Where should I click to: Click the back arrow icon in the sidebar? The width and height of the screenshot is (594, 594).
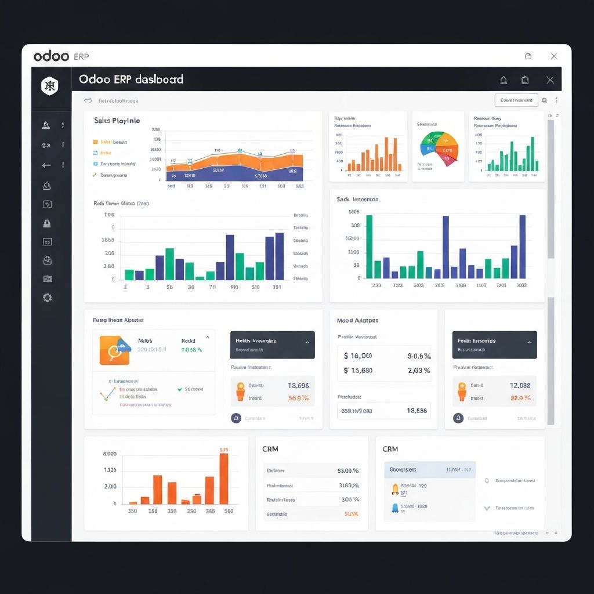pyautogui.click(x=47, y=165)
